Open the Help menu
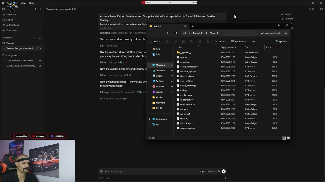Viewport: 325px width, 182px height. pos(31,3)
